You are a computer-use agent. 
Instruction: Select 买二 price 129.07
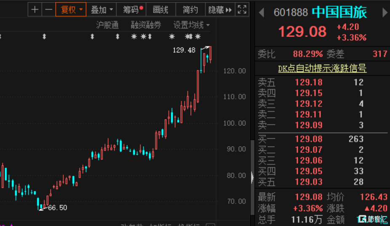(x=308, y=150)
